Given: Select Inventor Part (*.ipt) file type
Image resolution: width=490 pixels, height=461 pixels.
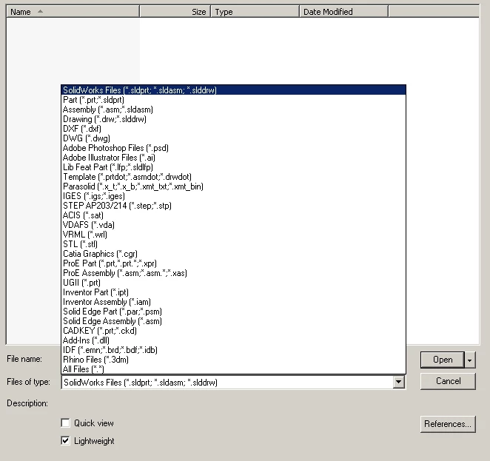Looking at the screenshot, I should click(x=233, y=292).
